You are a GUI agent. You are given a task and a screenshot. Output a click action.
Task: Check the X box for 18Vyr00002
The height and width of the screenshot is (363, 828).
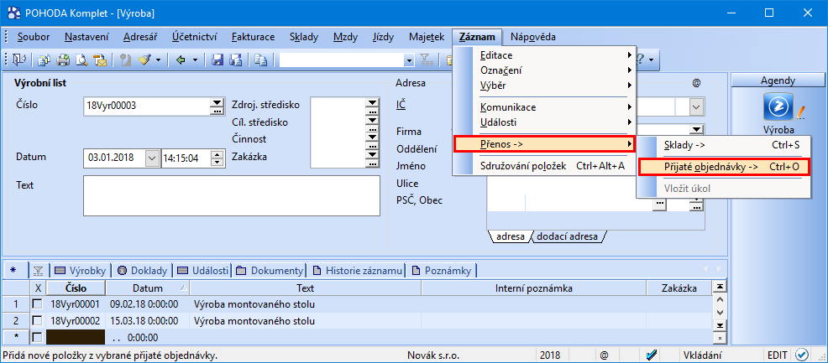(x=38, y=321)
